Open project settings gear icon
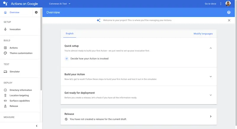Image resolution: width=237 pixels, height=129 pixels. pos(36,12)
